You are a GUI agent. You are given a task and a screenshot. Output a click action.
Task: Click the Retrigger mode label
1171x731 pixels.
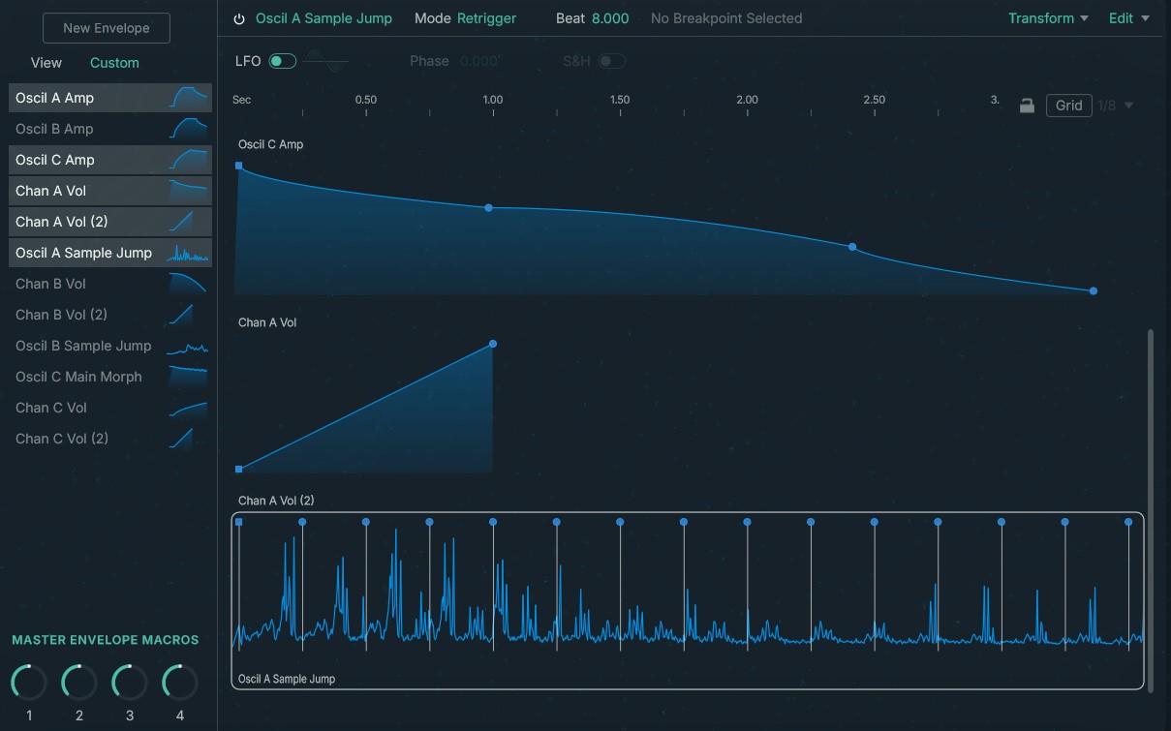[x=487, y=17]
